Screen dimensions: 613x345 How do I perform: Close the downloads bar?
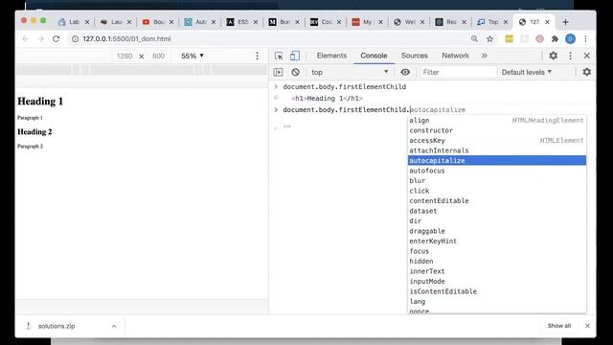coord(587,326)
